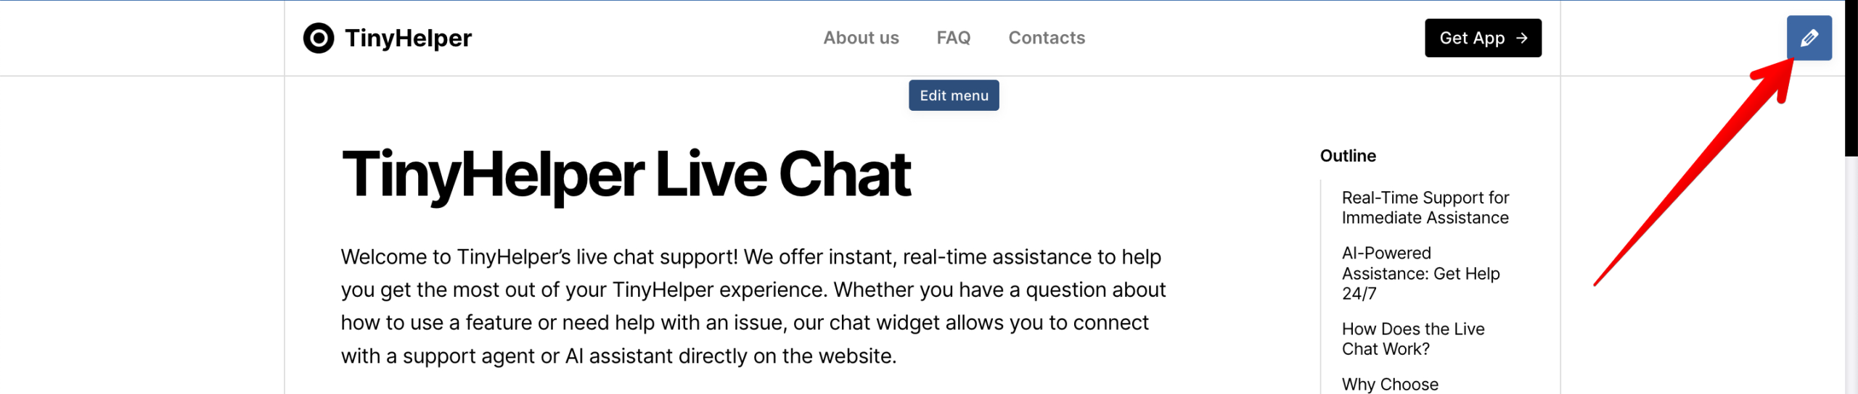Open the About us page
This screenshot has height=394, width=1858.
coord(861,38)
